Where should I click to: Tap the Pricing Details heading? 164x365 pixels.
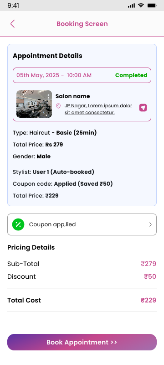coord(31,247)
